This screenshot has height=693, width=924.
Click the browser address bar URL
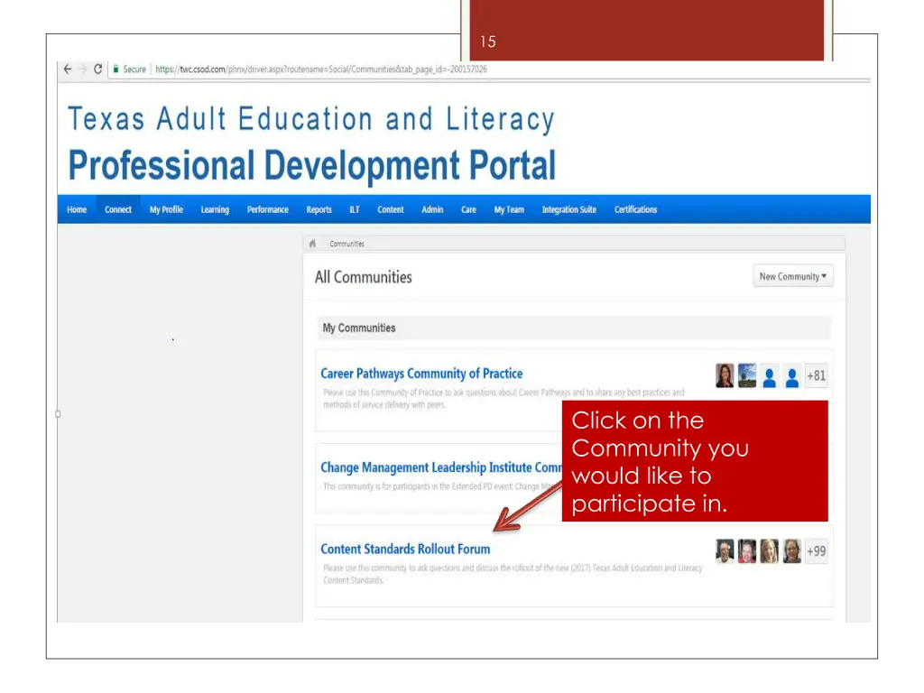pos(321,69)
